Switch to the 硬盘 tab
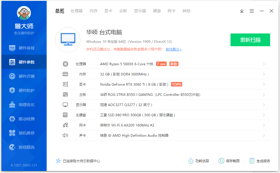The height and width of the screenshot is (173, 280). pyautogui.click(x=157, y=11)
